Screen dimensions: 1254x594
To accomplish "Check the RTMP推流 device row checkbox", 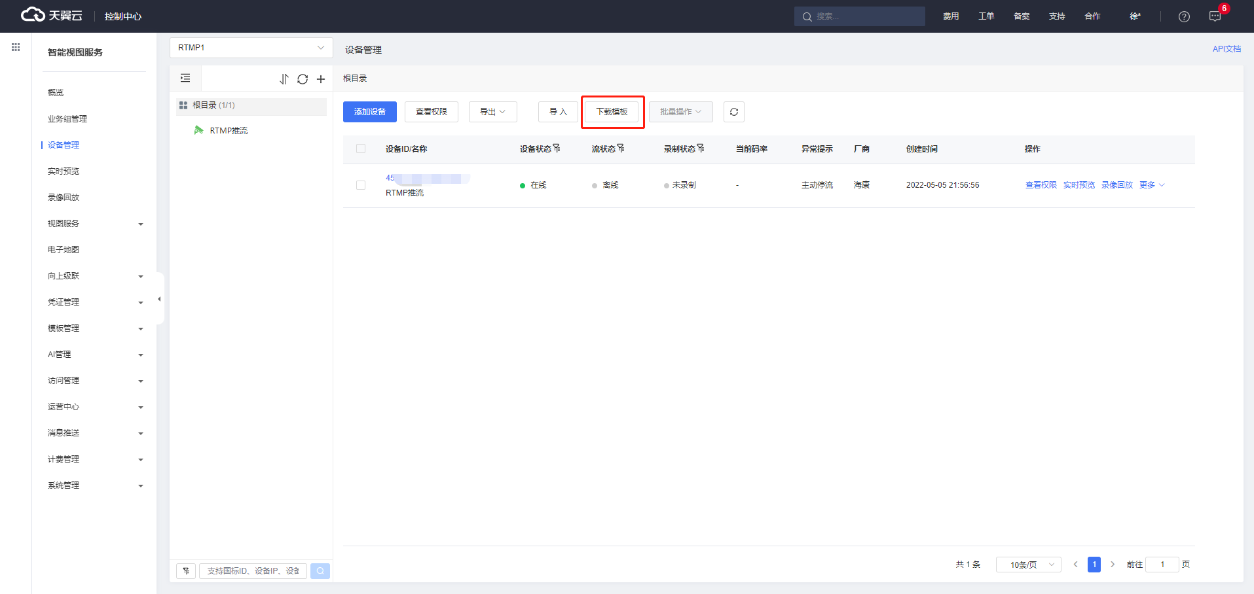I will pyautogui.click(x=361, y=185).
